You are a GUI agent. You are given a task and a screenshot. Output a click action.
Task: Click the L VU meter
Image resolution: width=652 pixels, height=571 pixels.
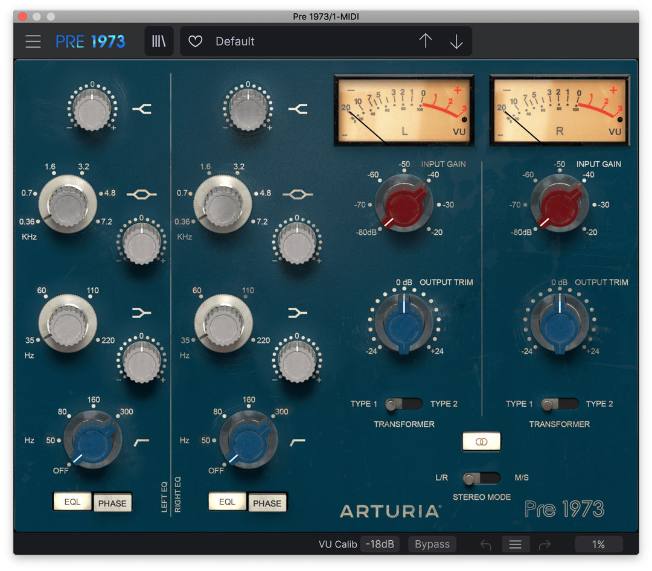pyautogui.click(x=404, y=110)
